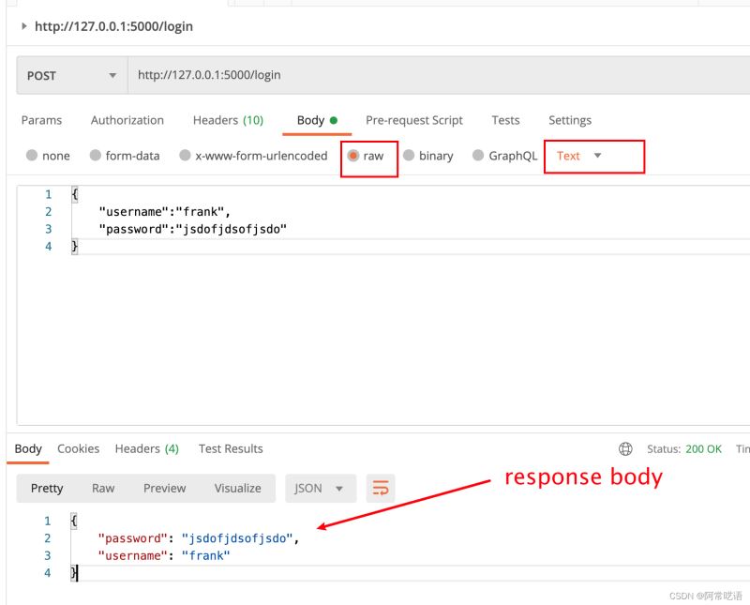
Task: Open the Pre-request Script tab
Action: point(413,120)
